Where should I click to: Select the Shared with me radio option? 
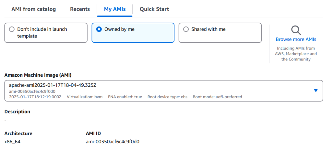(186, 29)
